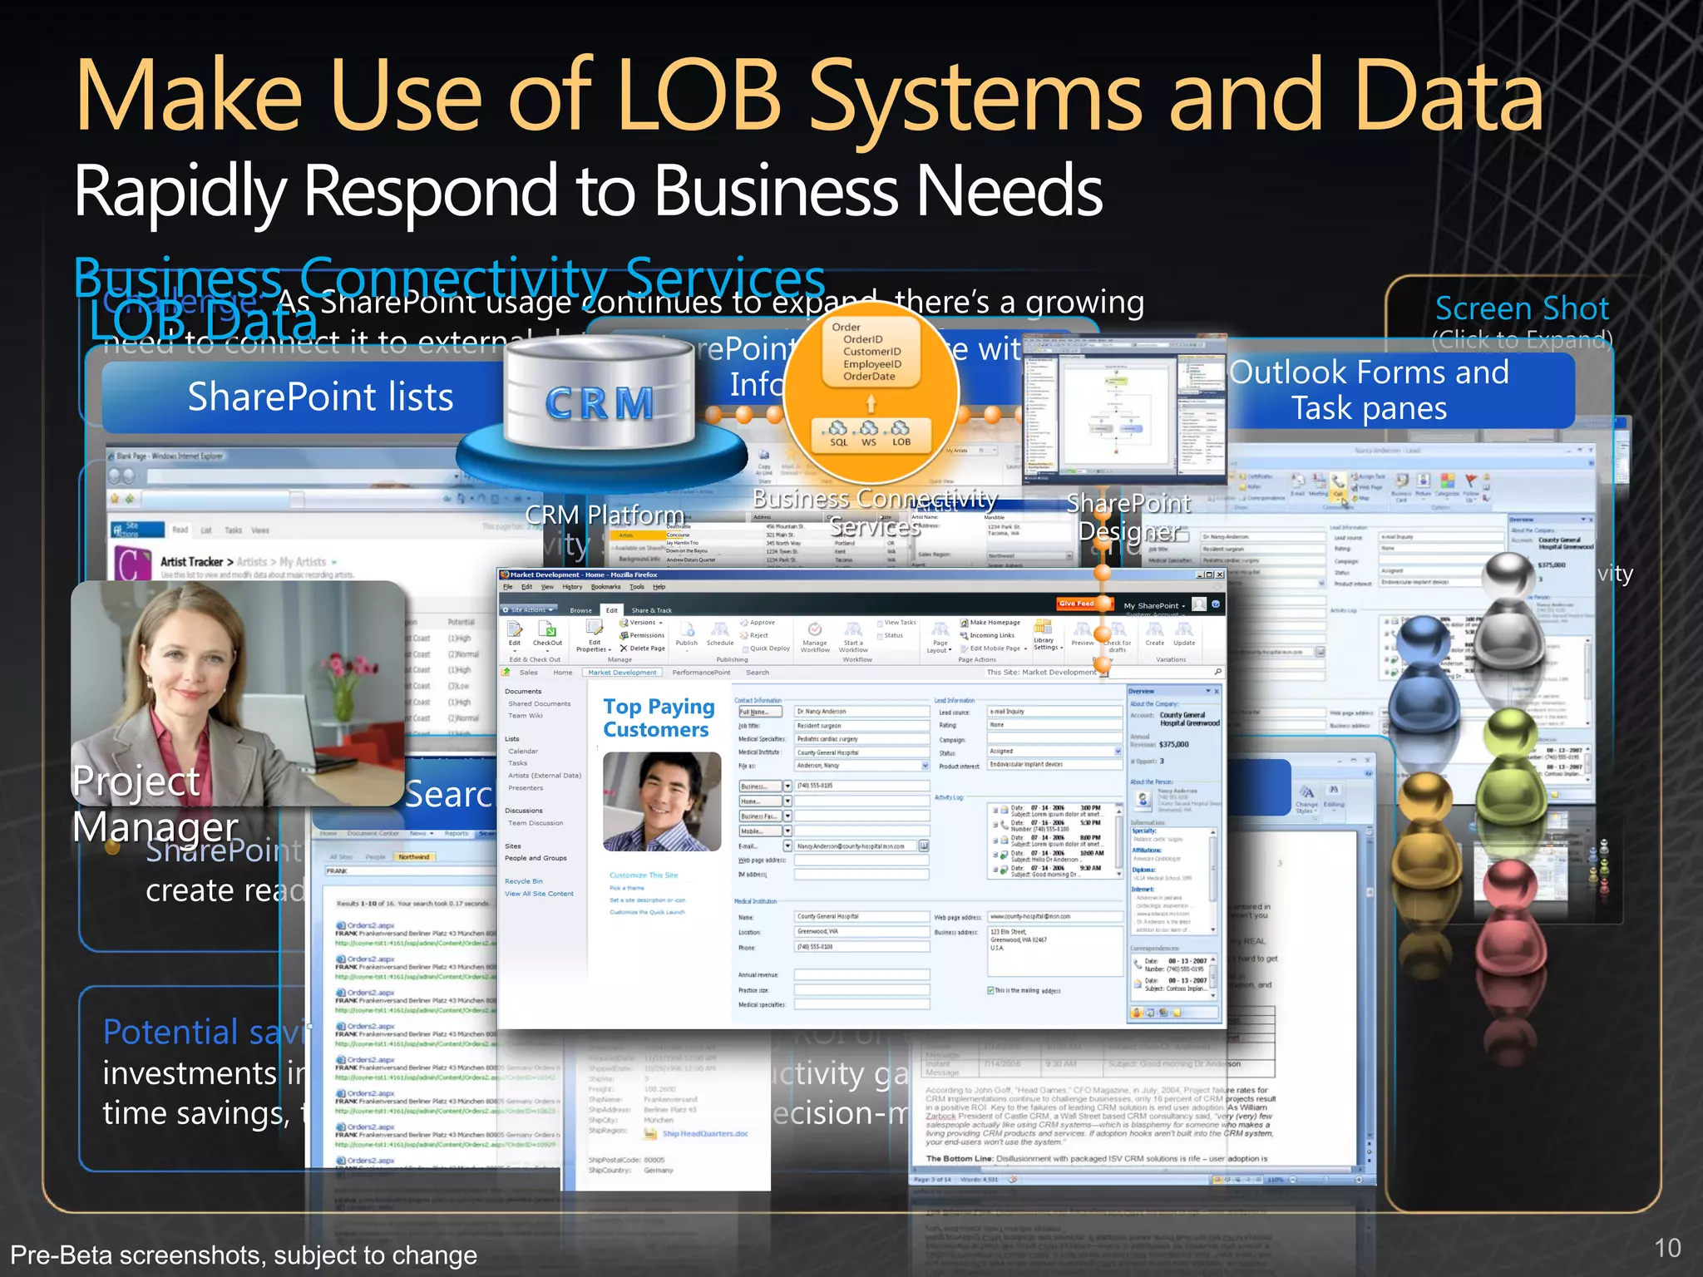
Task: Click the Update variation icon
Action: (x=1184, y=629)
